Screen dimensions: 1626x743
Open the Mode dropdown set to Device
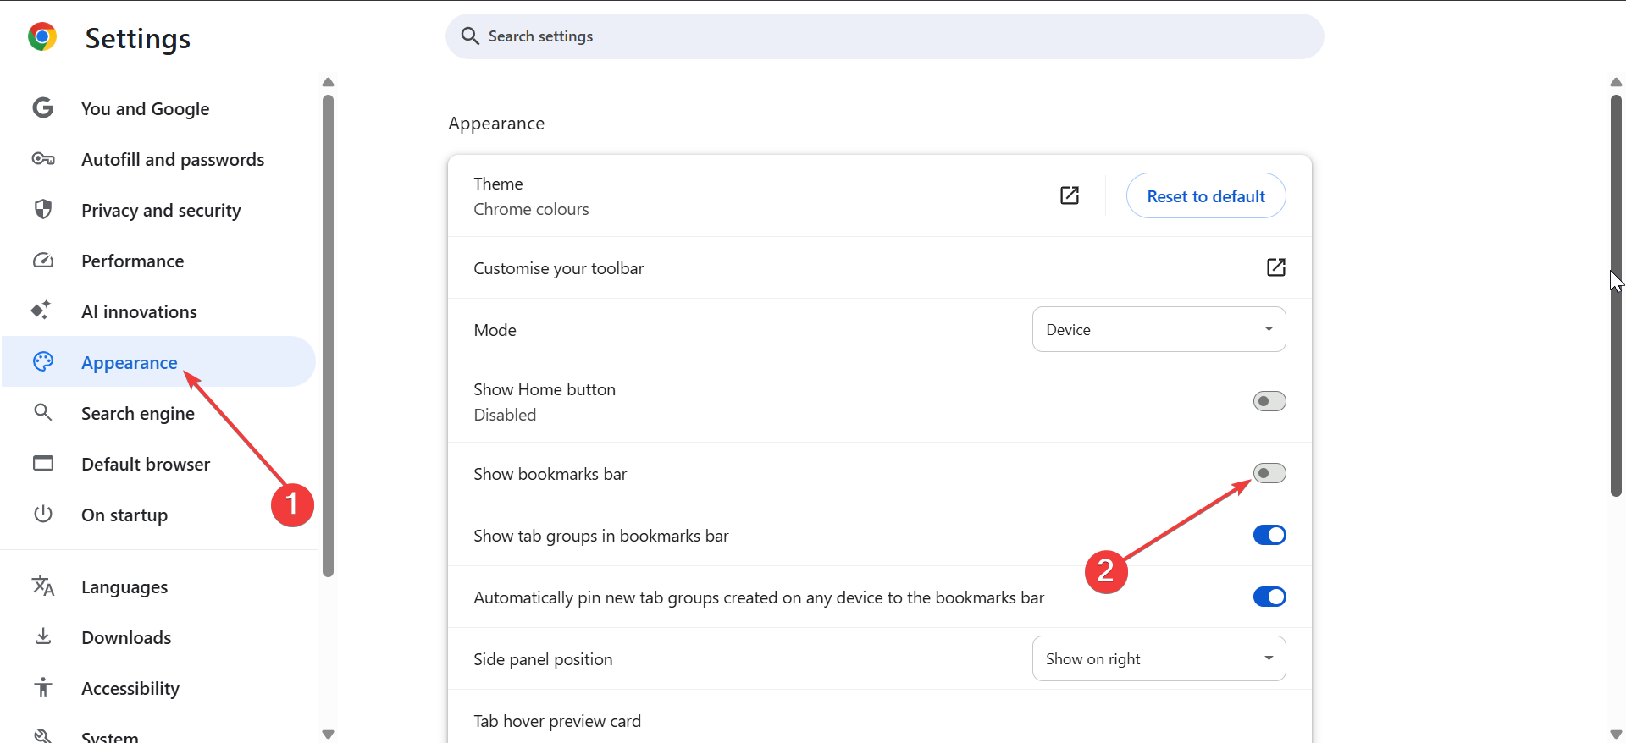[x=1159, y=329]
